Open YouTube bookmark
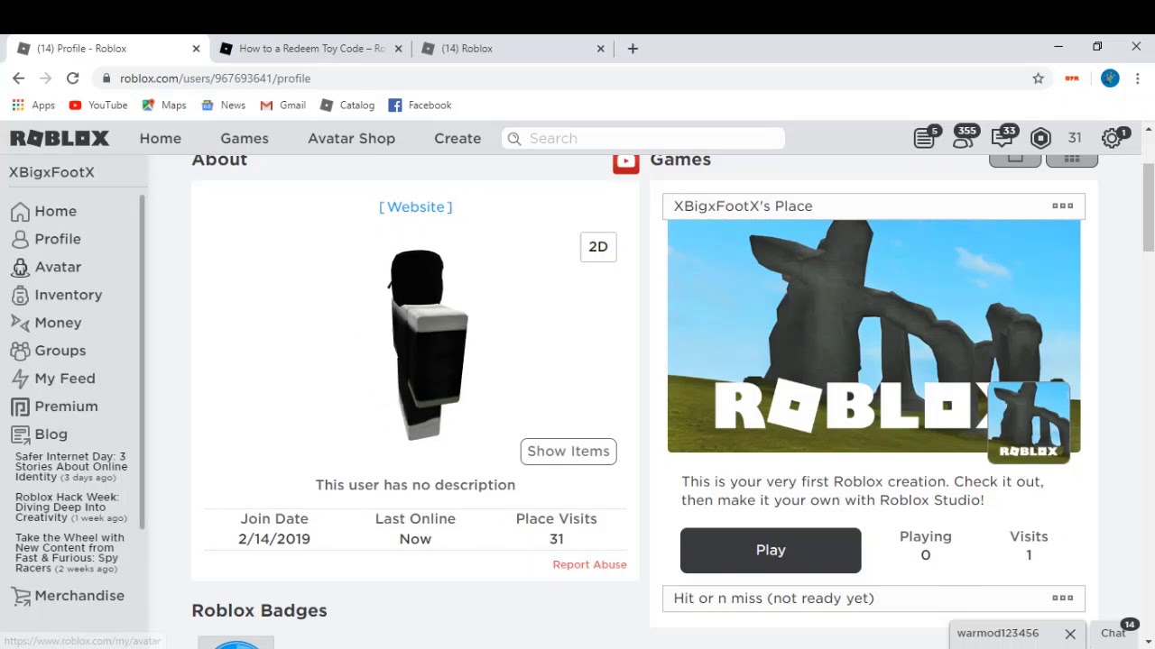Image resolution: width=1155 pixels, height=649 pixels. [98, 105]
